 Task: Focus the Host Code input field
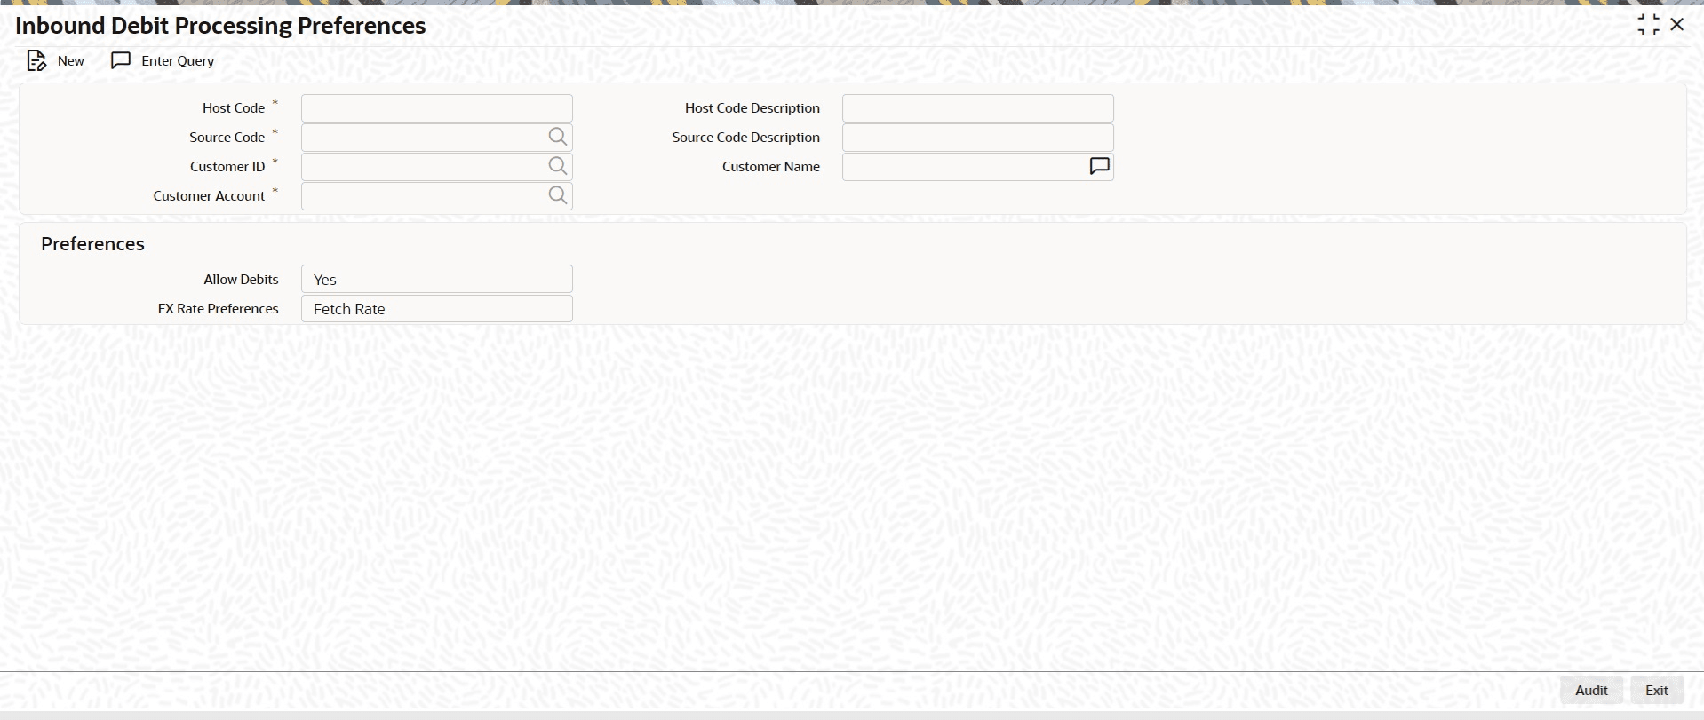(x=436, y=107)
